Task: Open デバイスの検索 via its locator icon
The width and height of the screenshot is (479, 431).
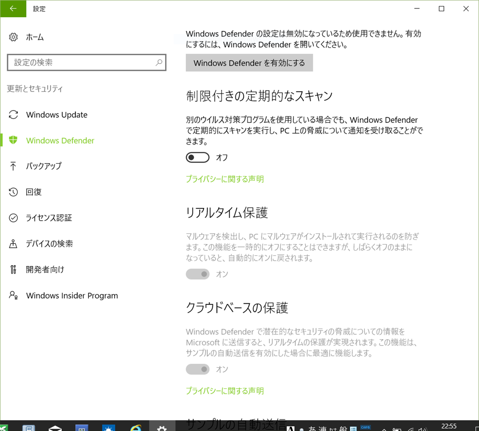Action: click(x=13, y=244)
